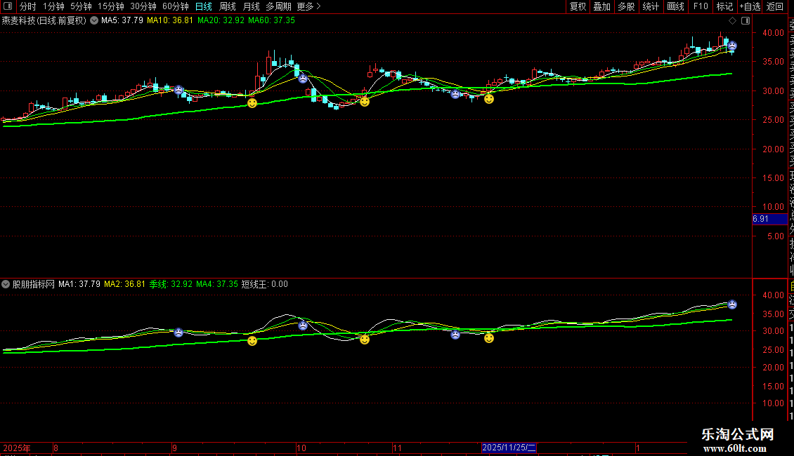Screen dimensions: 794x456
Task: Activate the 画线 drawing tool
Action: (x=675, y=6)
